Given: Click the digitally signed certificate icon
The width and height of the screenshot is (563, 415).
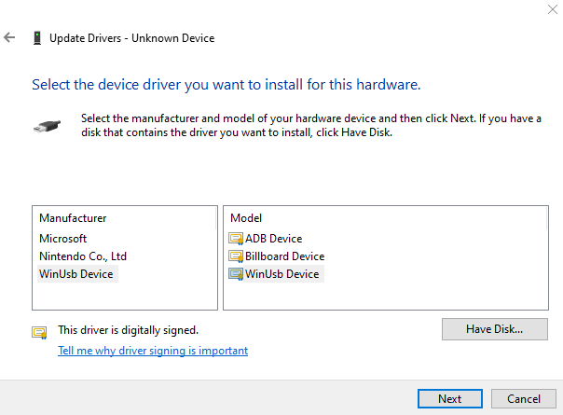Looking at the screenshot, I should [39, 332].
